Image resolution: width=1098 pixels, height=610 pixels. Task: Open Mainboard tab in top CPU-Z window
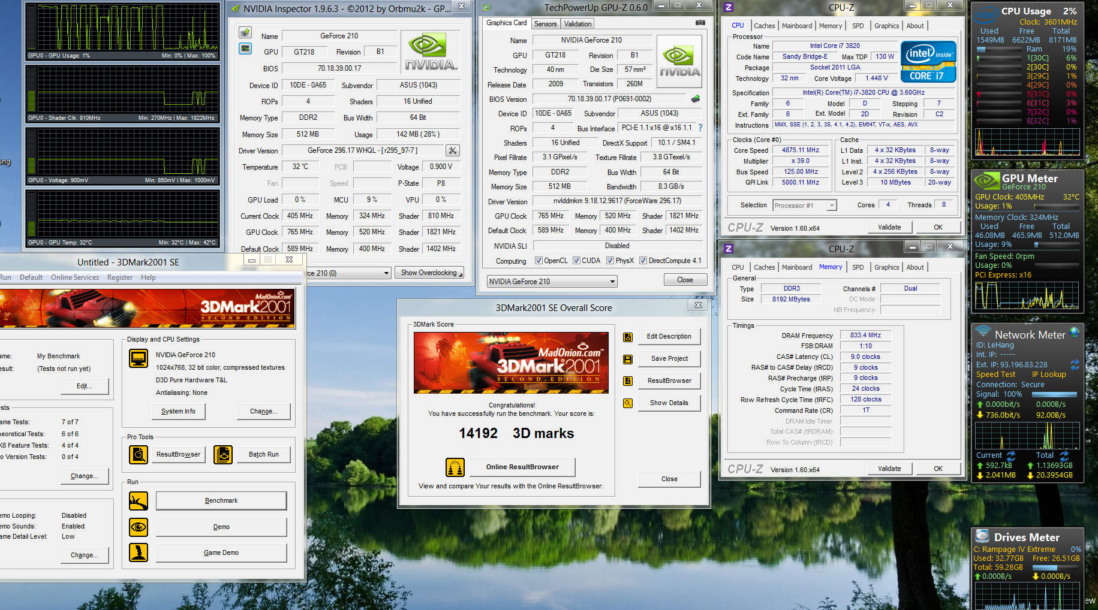[x=797, y=26]
